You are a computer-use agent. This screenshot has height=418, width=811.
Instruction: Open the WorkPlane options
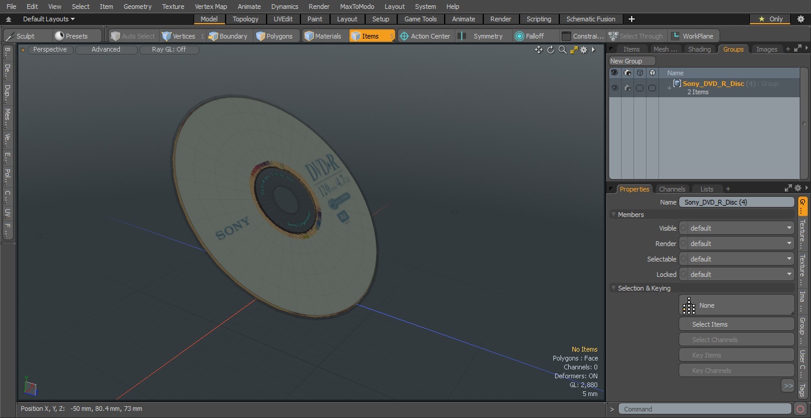[x=693, y=36]
